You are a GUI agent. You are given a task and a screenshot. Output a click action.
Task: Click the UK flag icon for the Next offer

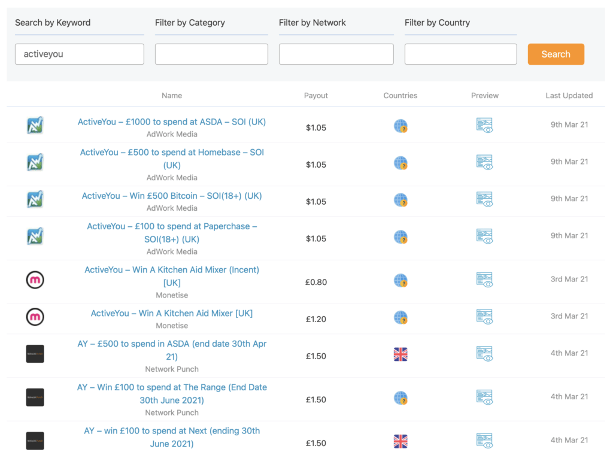(x=400, y=441)
